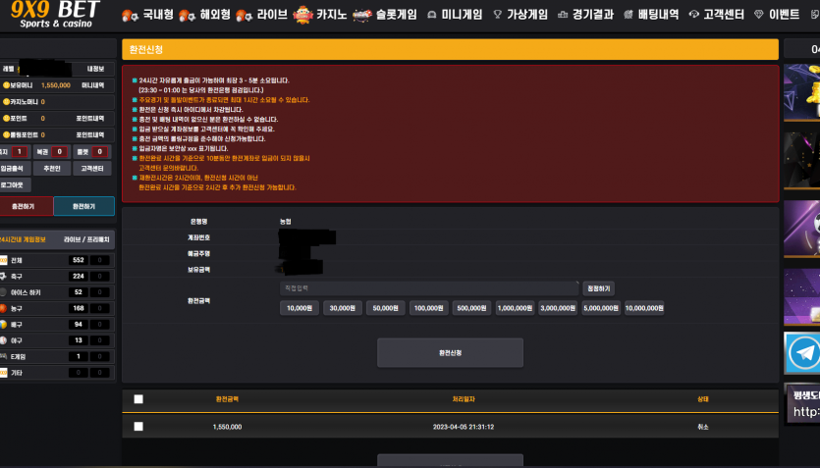The height and width of the screenshot is (468, 820).
Task: Click the 슬롯게임 slot machine icon
Action: 362,15
